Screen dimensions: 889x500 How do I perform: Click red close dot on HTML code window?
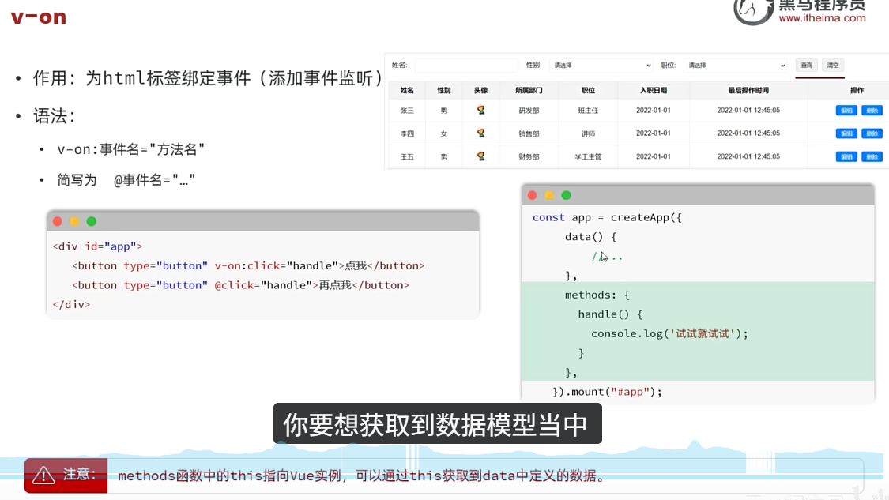click(57, 222)
